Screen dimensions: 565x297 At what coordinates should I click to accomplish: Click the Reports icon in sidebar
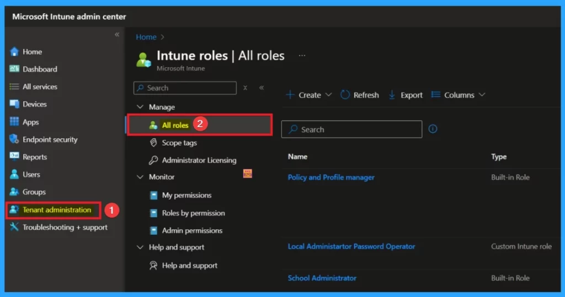[x=14, y=156]
